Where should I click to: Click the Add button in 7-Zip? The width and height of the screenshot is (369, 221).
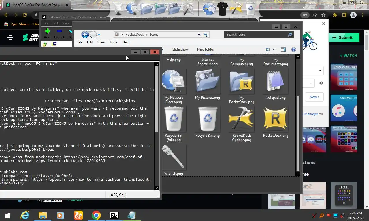(x=47, y=33)
